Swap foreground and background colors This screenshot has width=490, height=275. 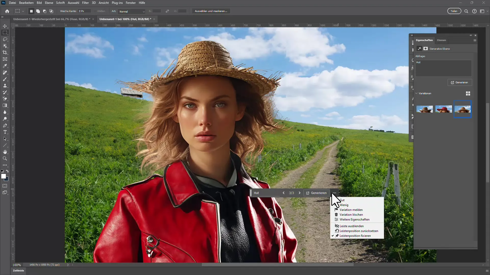tap(7, 171)
